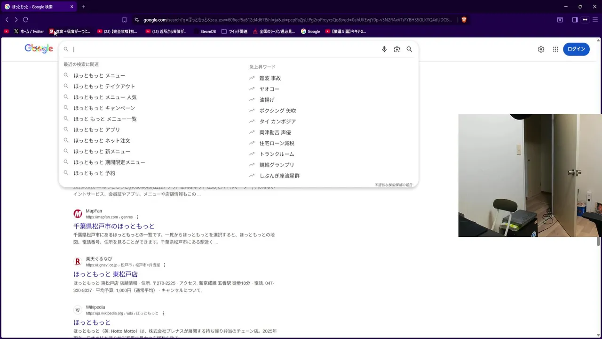602x339 pixels.
Task: Click the Google logo
Action: click(x=39, y=48)
